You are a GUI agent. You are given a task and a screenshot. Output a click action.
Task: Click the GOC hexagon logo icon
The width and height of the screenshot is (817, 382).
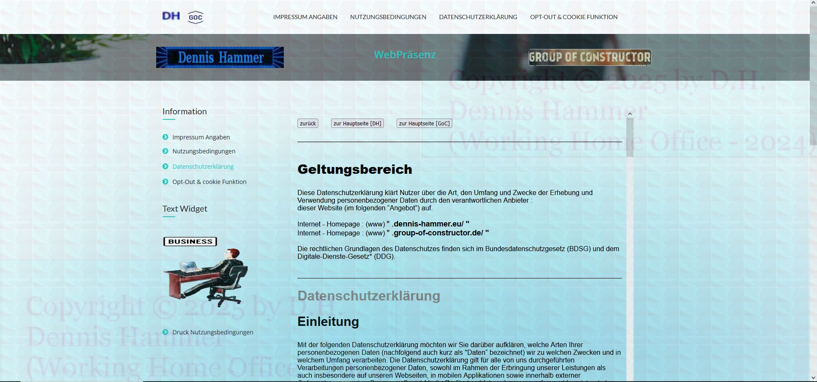[195, 17]
